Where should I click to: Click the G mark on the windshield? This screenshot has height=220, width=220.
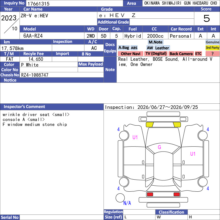(159, 147)
